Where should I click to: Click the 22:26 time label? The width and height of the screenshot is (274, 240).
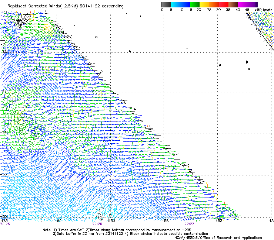(x=97, y=224)
